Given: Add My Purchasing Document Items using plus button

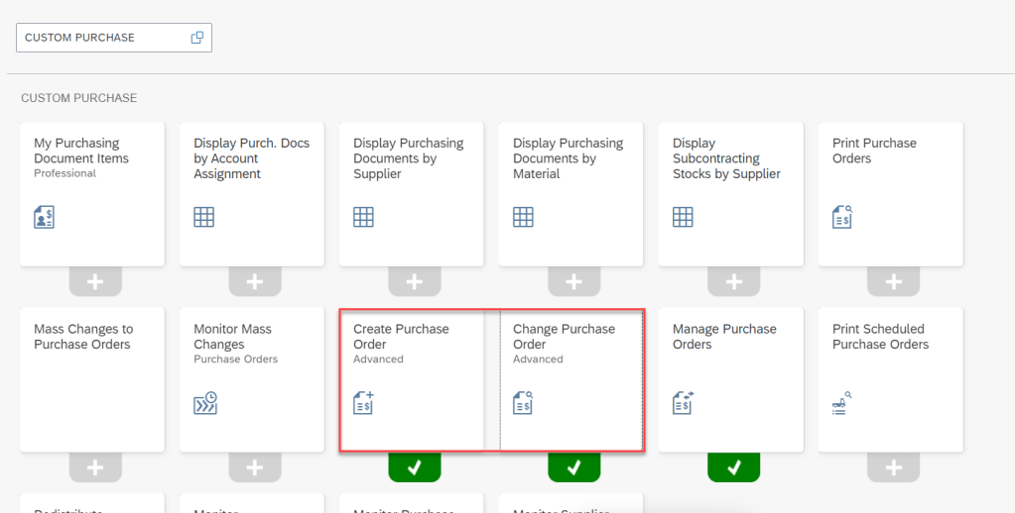Looking at the screenshot, I should click(x=95, y=282).
